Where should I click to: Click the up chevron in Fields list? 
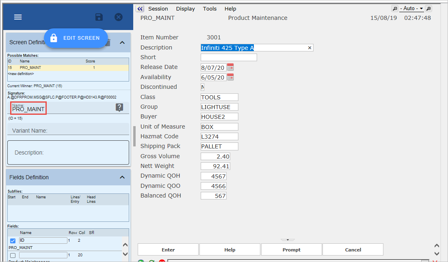(125, 245)
